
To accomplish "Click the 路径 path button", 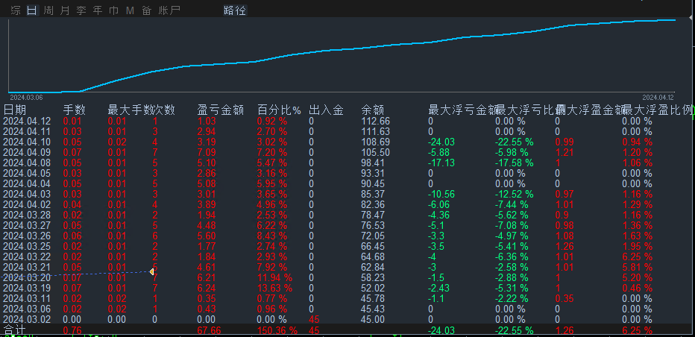I will 235,10.
